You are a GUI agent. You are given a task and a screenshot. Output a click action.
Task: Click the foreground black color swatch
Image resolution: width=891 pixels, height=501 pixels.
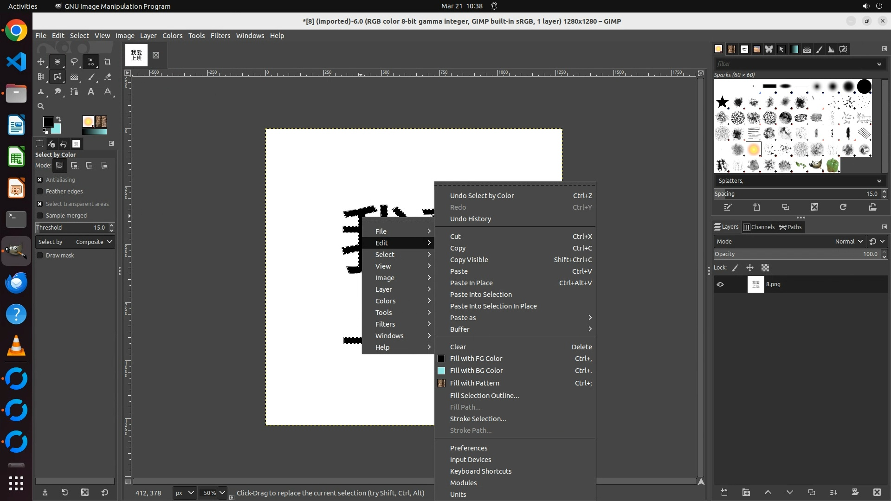(x=47, y=122)
